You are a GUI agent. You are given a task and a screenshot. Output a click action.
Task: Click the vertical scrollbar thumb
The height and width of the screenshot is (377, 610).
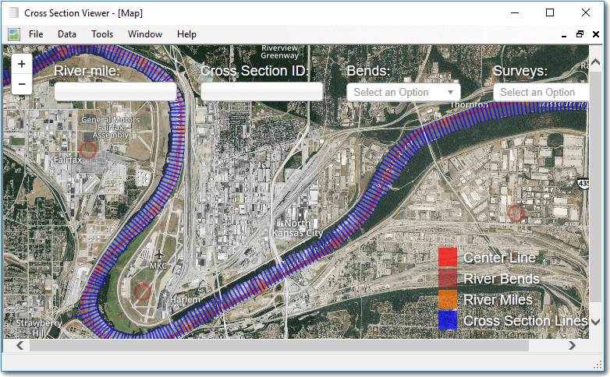tap(595, 187)
